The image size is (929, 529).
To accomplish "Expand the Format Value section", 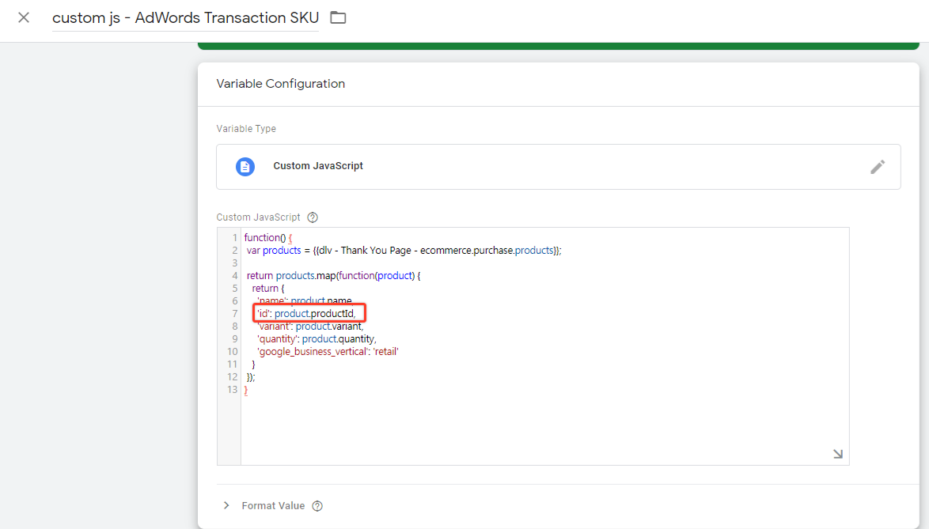I will click(x=226, y=505).
